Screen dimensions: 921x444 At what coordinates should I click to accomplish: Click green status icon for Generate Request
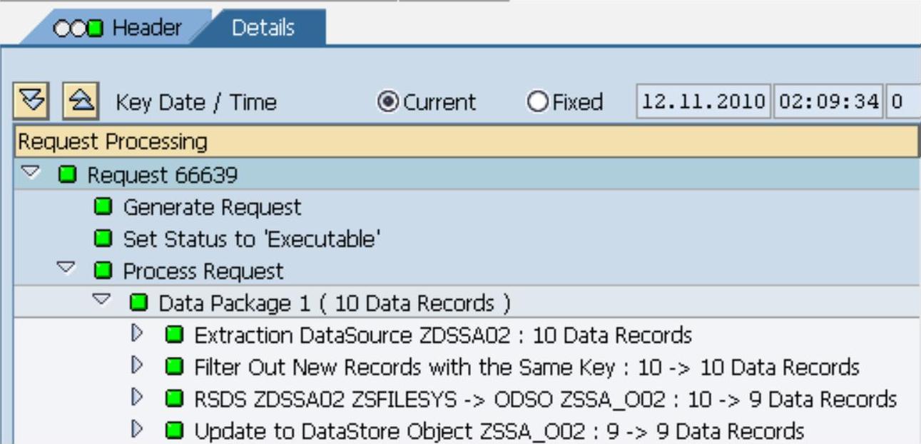104,208
